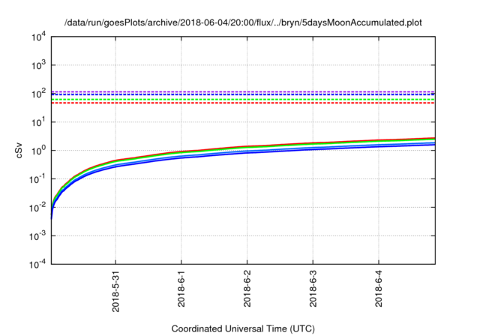Viewport: 480px width, 336px height.
Task: Click the 10^3 y-axis tick label
Action: point(39,65)
